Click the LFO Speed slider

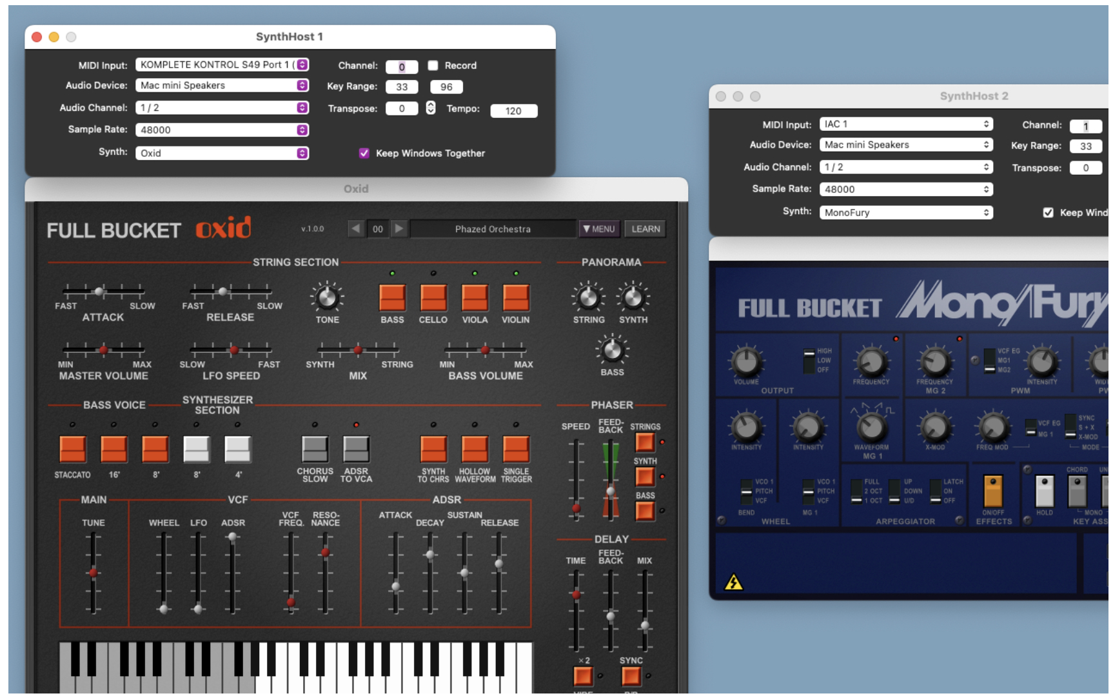pos(230,350)
